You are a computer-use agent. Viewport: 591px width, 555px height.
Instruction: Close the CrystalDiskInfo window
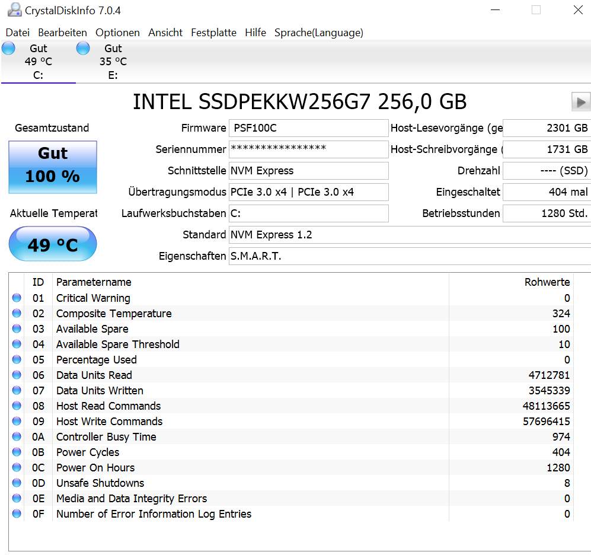(578, 10)
